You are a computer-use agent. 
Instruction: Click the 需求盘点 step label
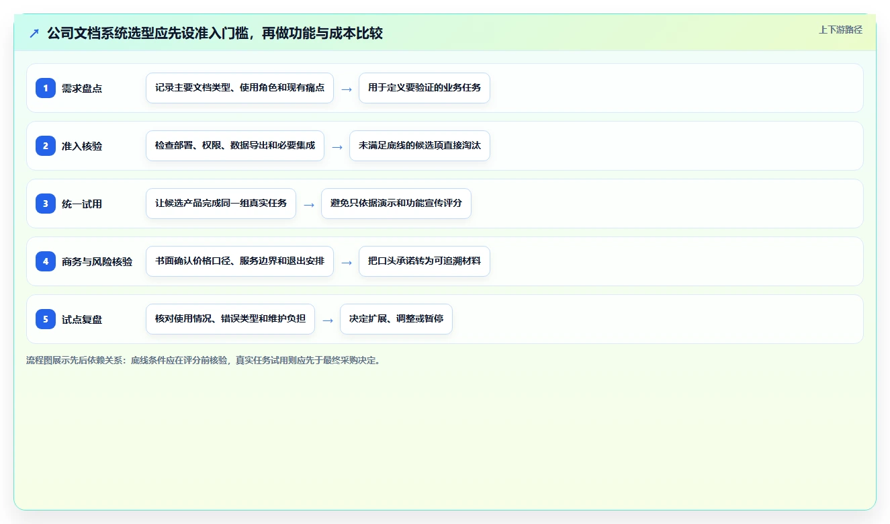(x=82, y=88)
